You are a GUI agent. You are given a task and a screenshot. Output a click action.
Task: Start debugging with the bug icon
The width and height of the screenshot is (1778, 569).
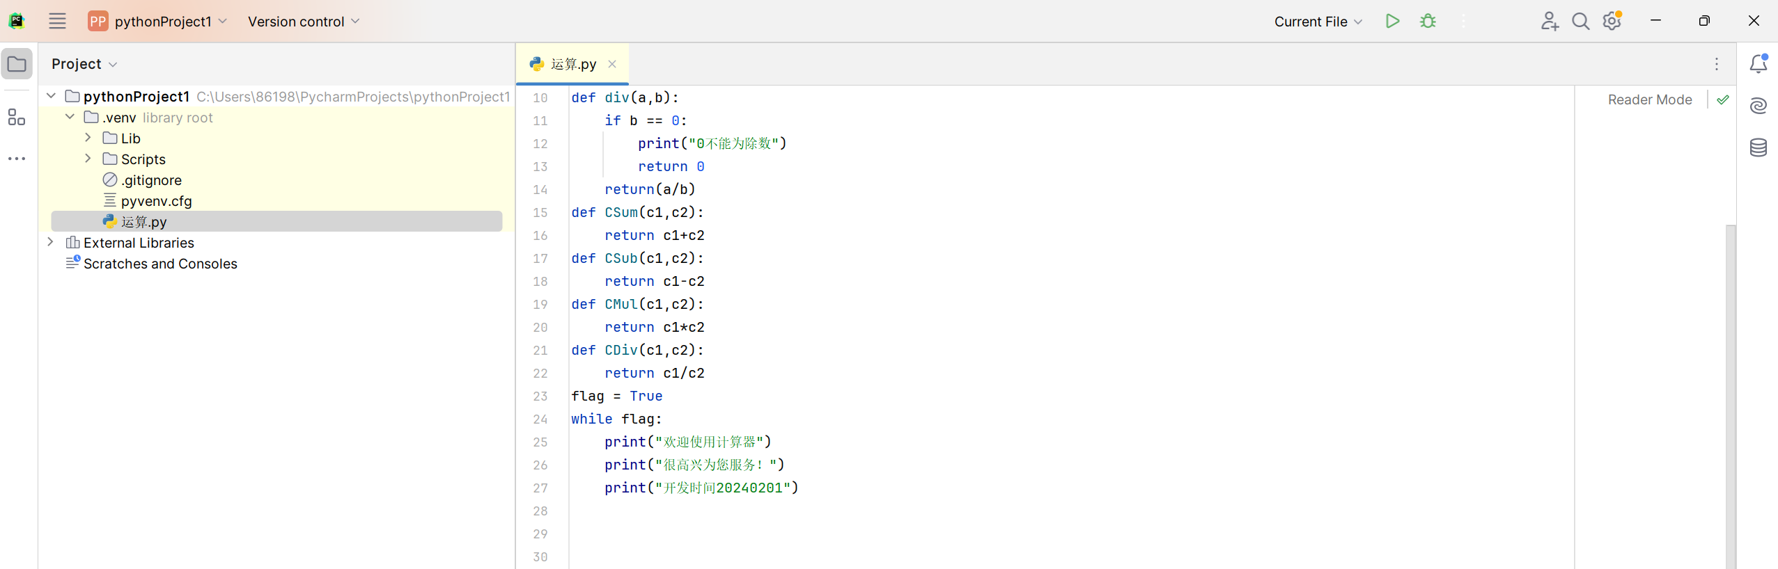click(1428, 22)
